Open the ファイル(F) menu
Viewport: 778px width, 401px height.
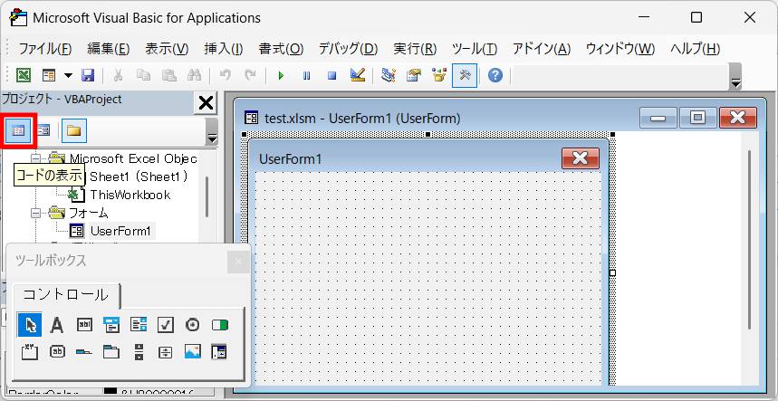click(x=45, y=49)
